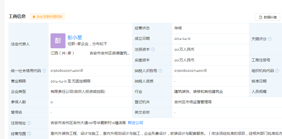Click help icon beside 天眼评分
The height and width of the screenshot is (139, 282).
[x=270, y=39]
